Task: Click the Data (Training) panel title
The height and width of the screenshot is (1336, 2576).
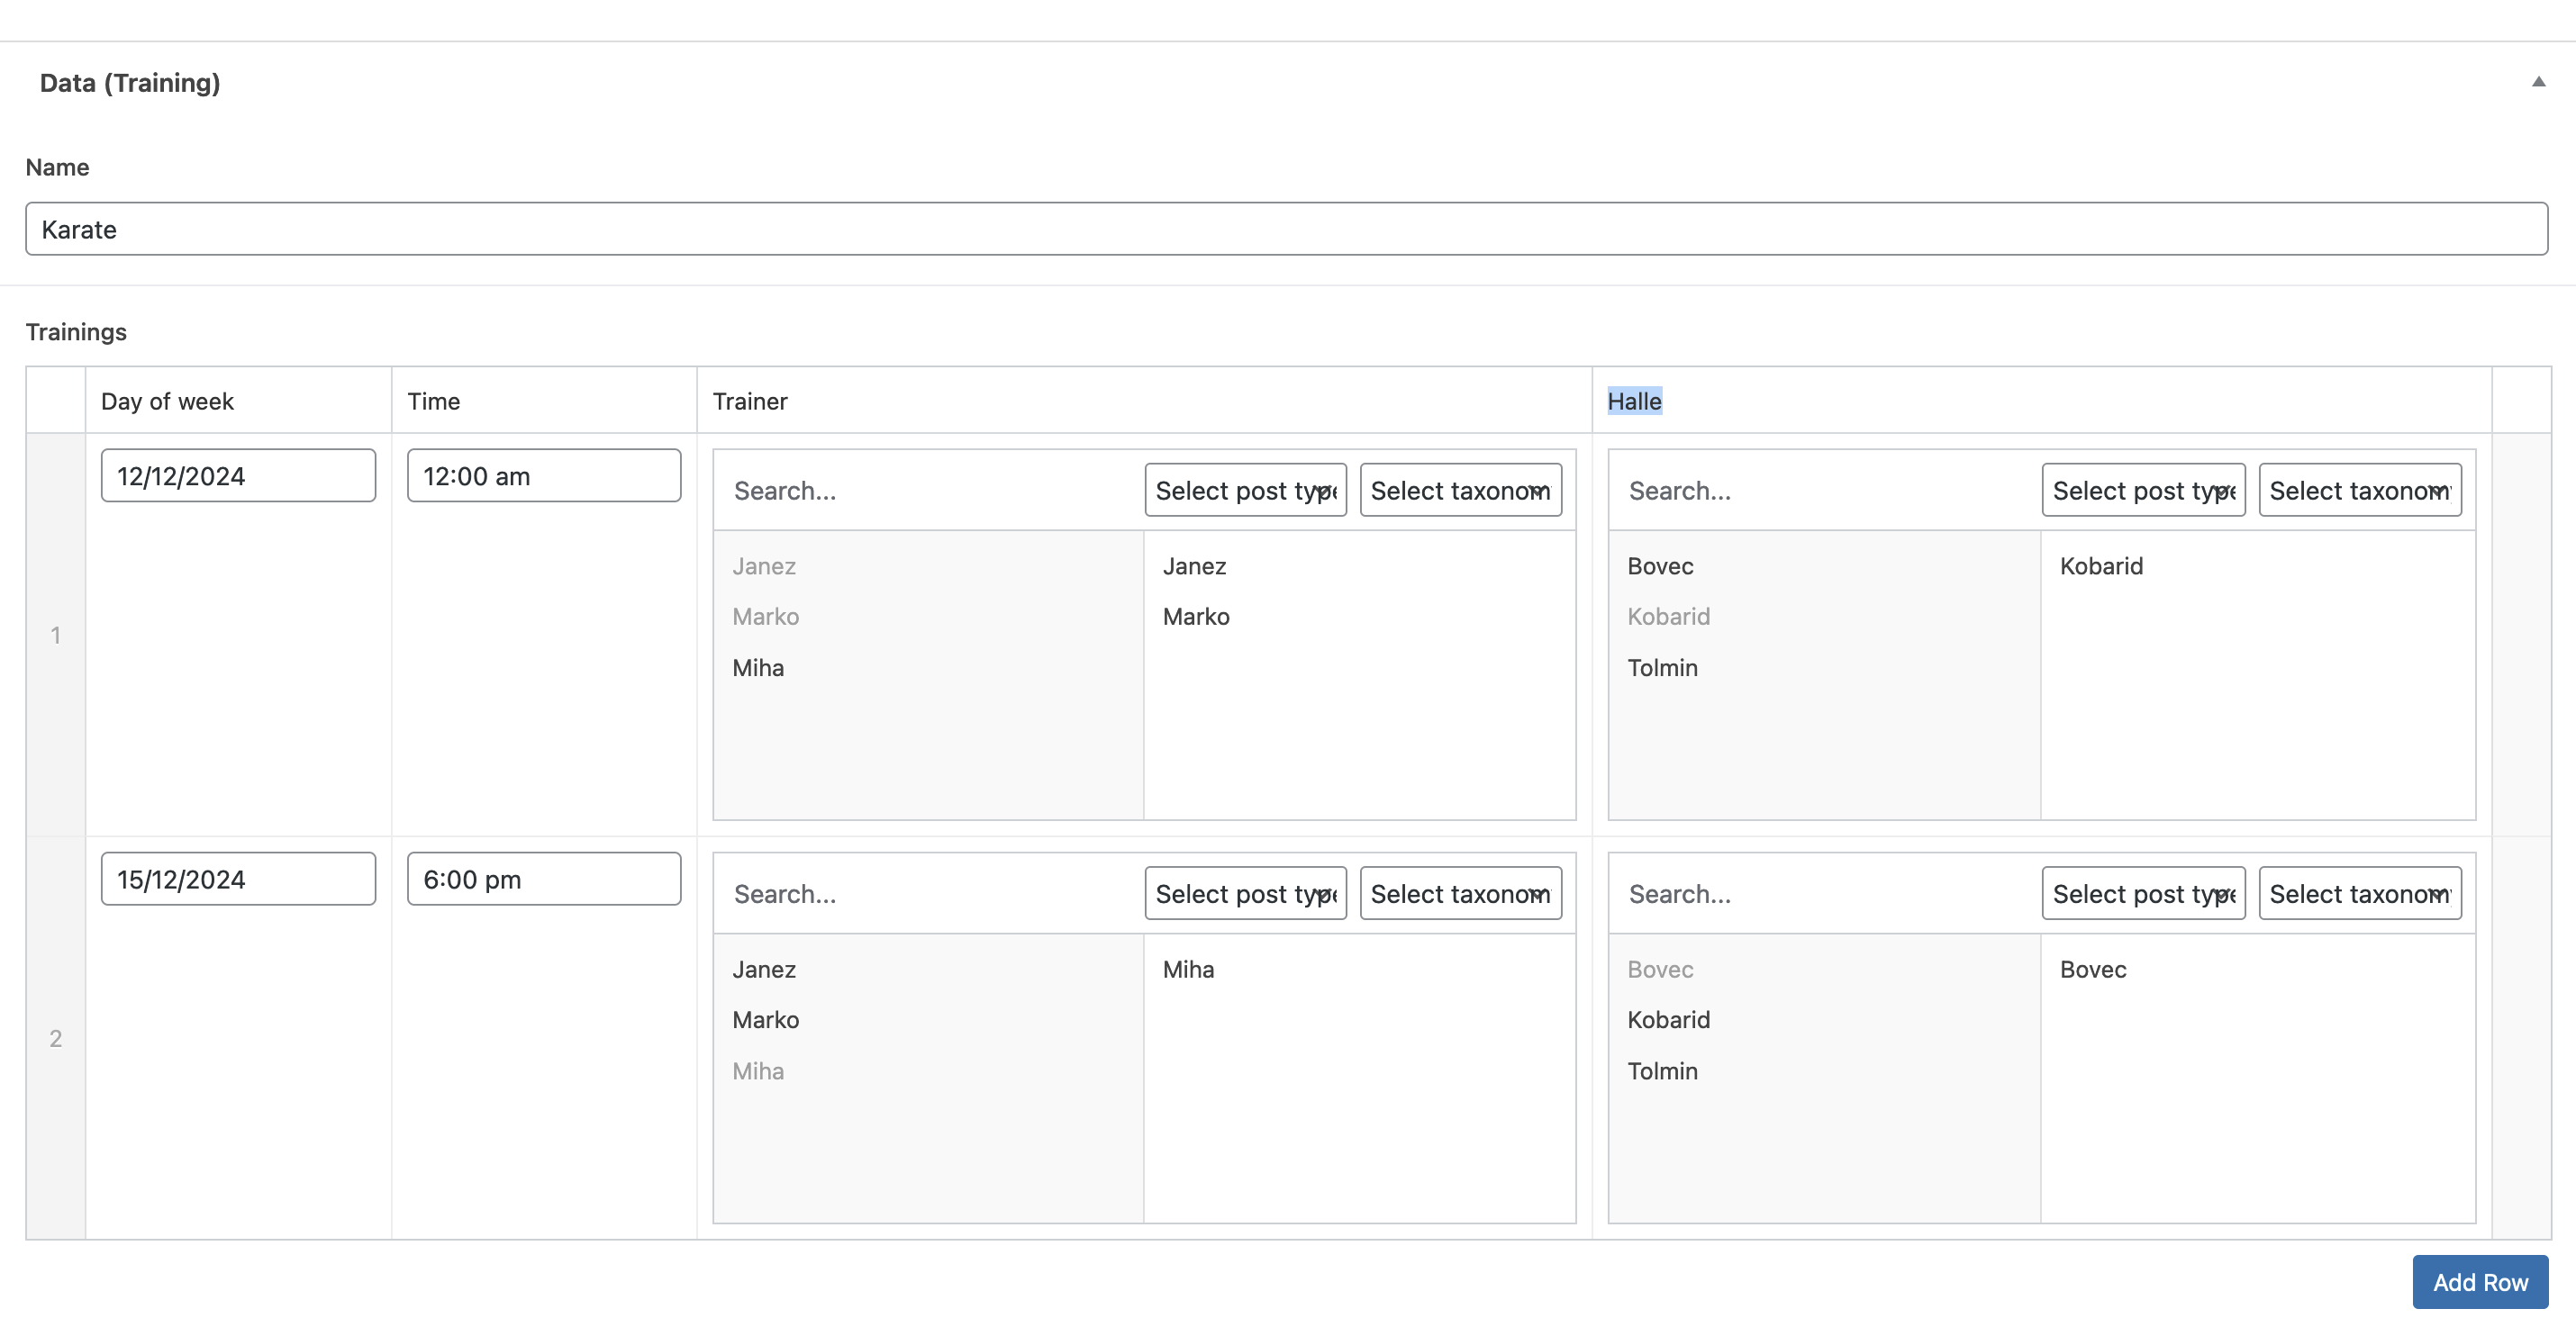Action: [x=130, y=82]
